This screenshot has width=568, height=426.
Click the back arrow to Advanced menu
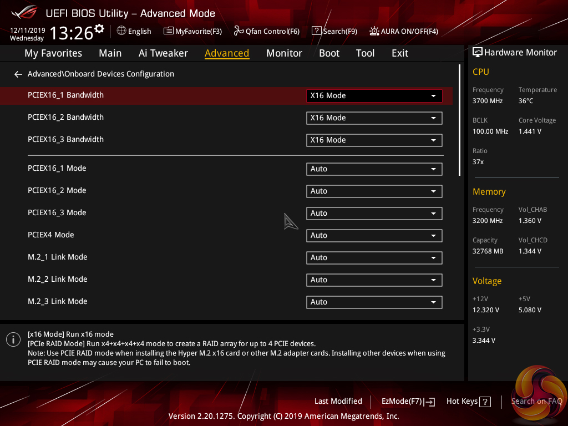tap(18, 74)
